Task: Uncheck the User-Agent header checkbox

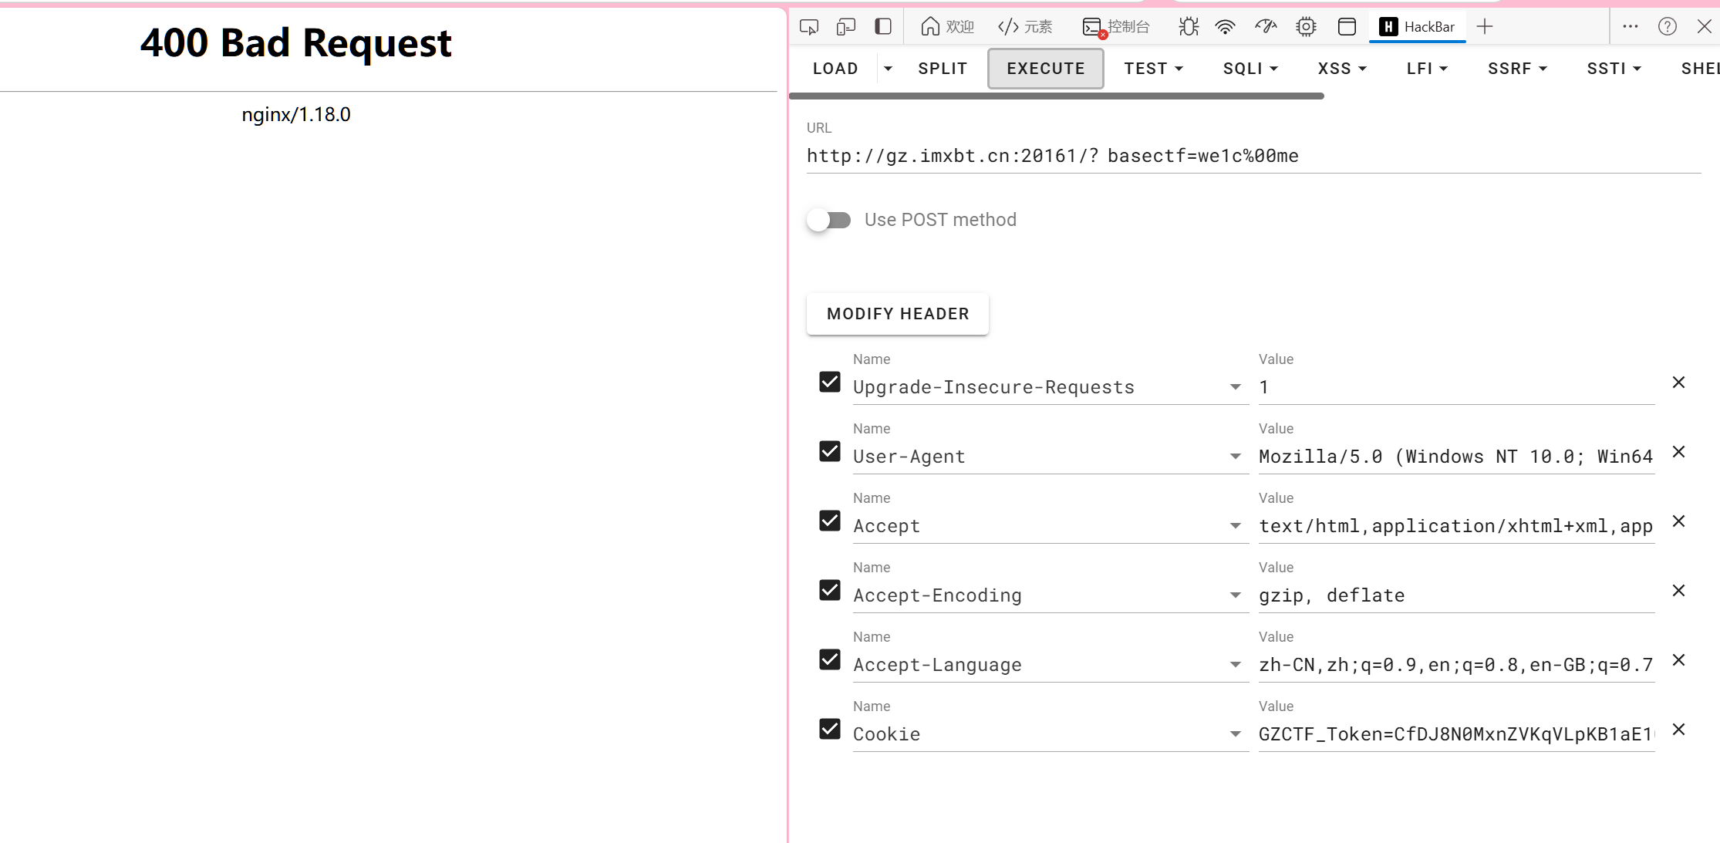Action: [x=830, y=451]
